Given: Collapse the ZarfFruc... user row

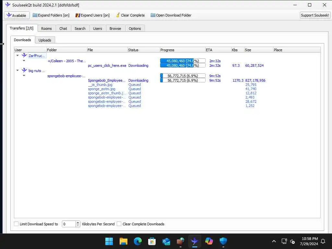Looking at the screenshot, I should coord(18,55).
